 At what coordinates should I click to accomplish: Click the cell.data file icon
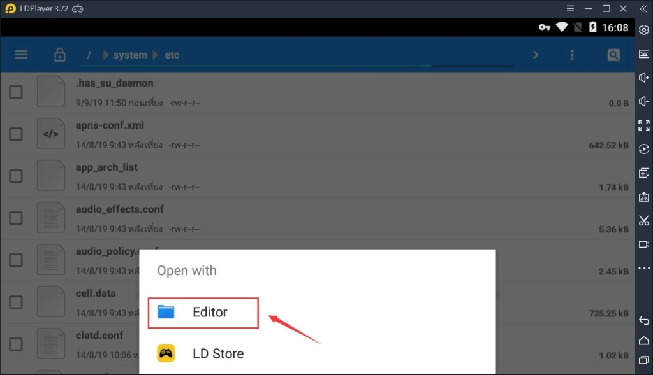51,301
